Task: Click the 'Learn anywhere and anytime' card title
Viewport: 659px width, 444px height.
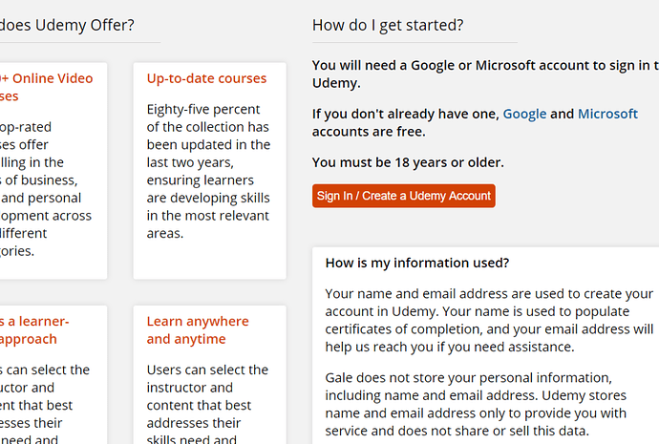Action: pos(197,330)
